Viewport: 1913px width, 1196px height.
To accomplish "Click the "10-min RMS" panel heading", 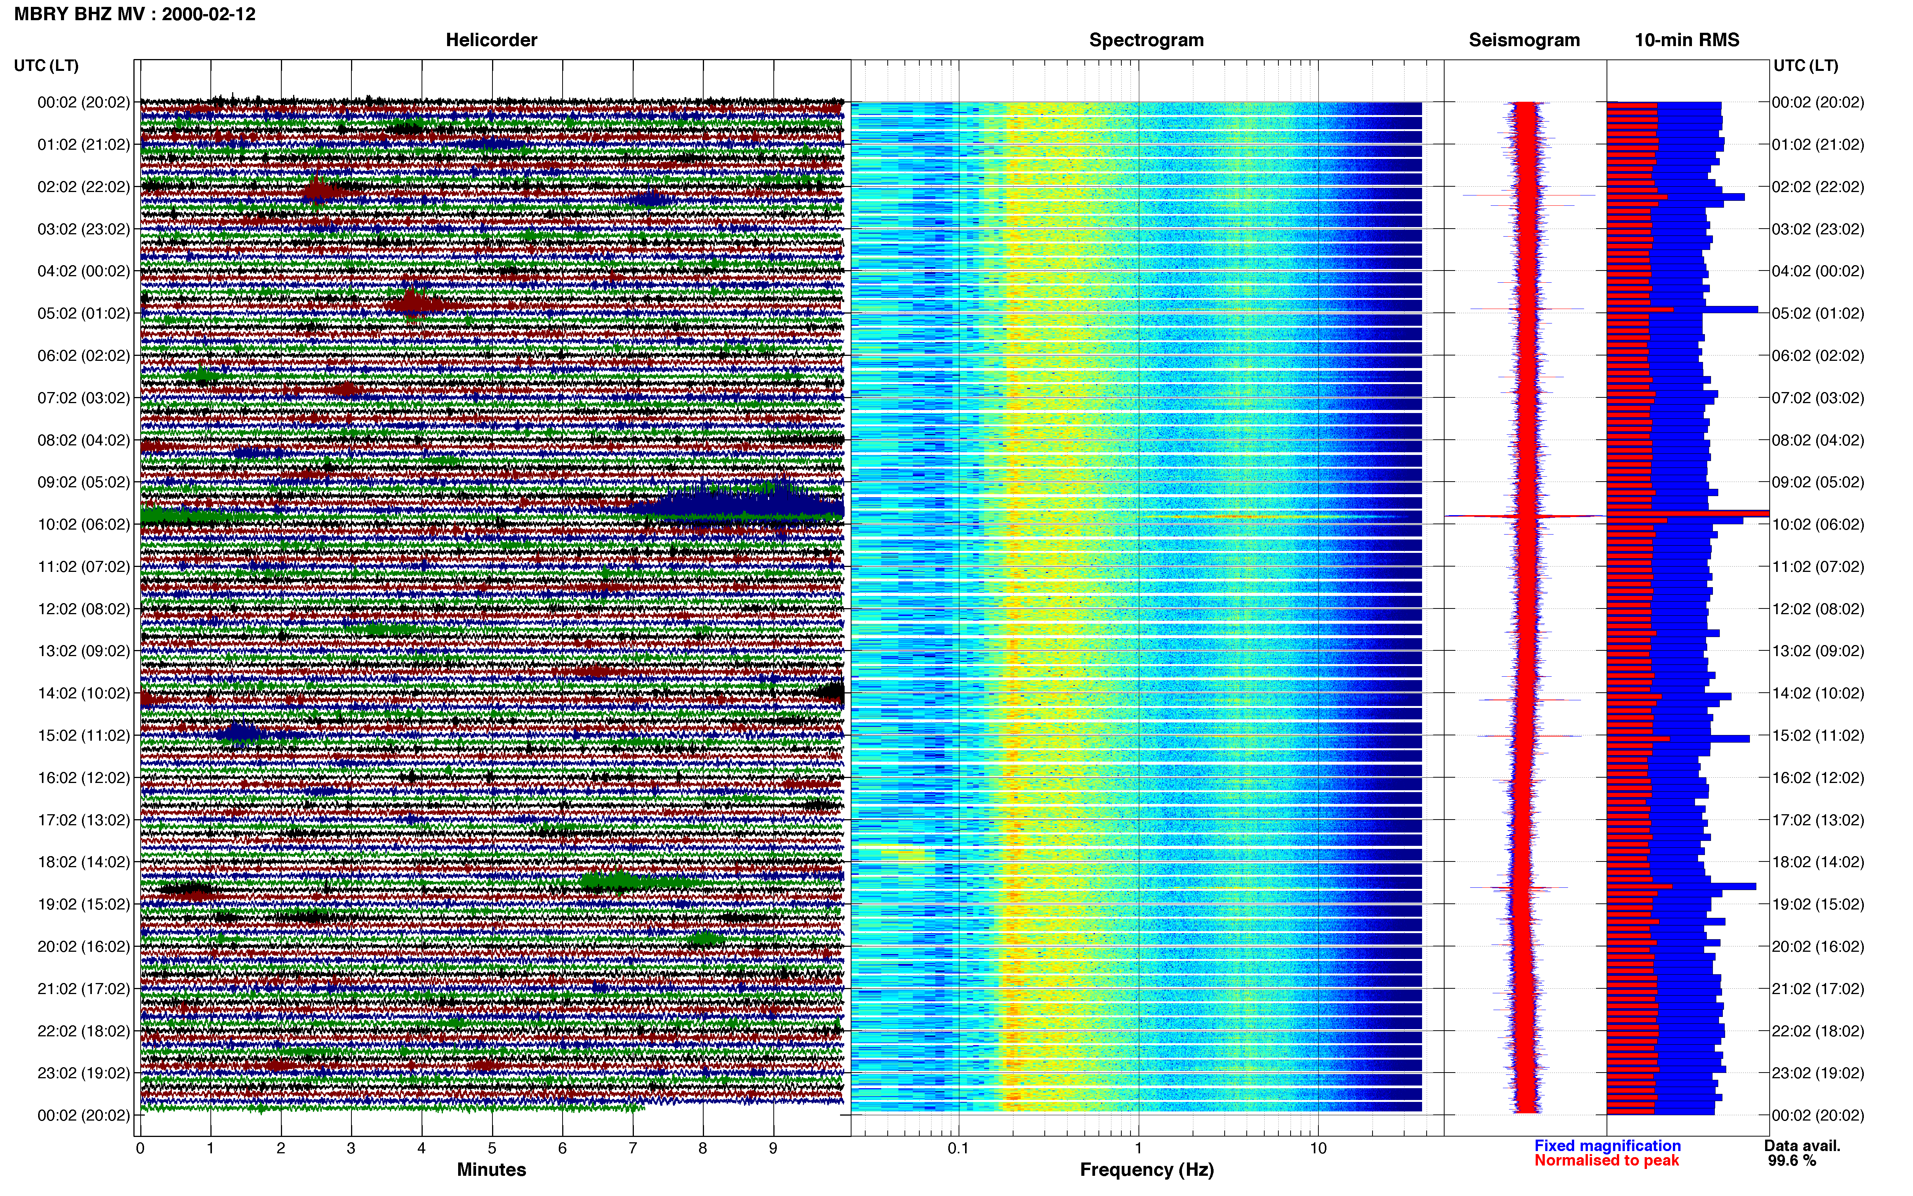I will coord(1687,40).
